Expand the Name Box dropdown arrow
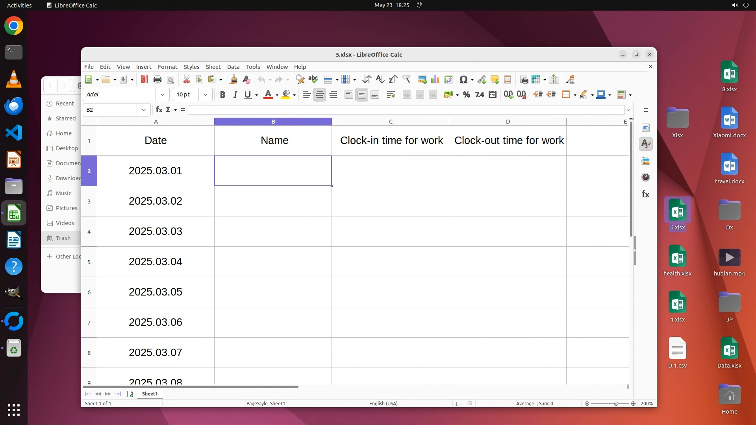This screenshot has width=756, height=425. tap(144, 110)
